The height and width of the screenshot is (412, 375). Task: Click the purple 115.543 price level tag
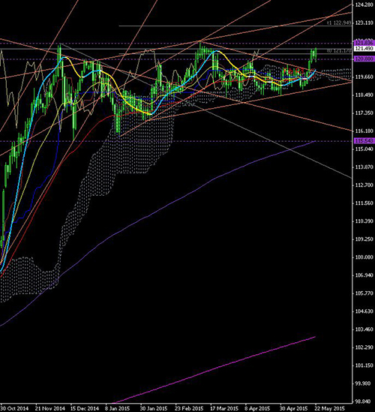click(x=364, y=141)
